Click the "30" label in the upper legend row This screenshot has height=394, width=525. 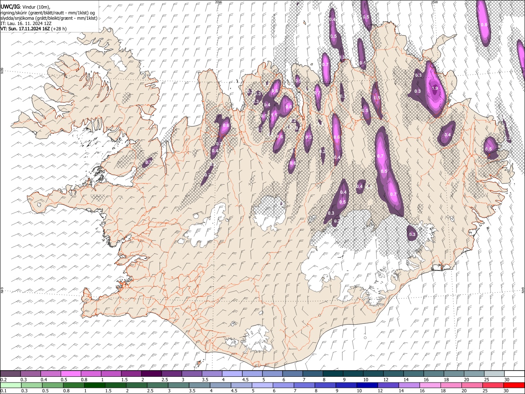[507, 380]
